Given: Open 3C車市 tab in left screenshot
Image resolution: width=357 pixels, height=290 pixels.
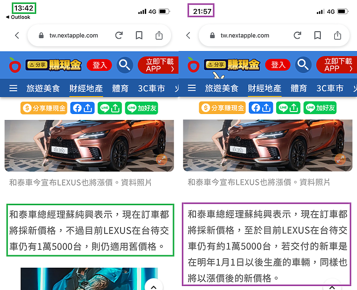Looking at the screenshot, I should [x=151, y=88].
